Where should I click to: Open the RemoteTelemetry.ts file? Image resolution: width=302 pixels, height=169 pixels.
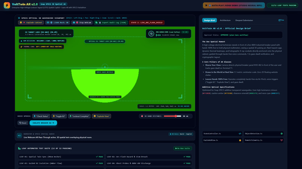click(x=263, y=140)
